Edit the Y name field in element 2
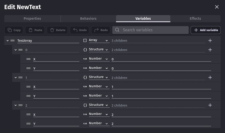This screenshot has width=225, height=133. pyautogui.click(x=56, y=124)
